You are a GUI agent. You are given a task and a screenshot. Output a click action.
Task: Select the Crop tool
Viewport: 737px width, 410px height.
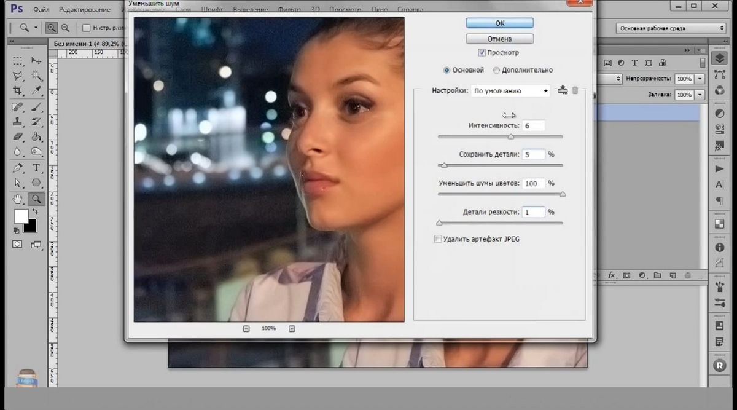coord(18,90)
